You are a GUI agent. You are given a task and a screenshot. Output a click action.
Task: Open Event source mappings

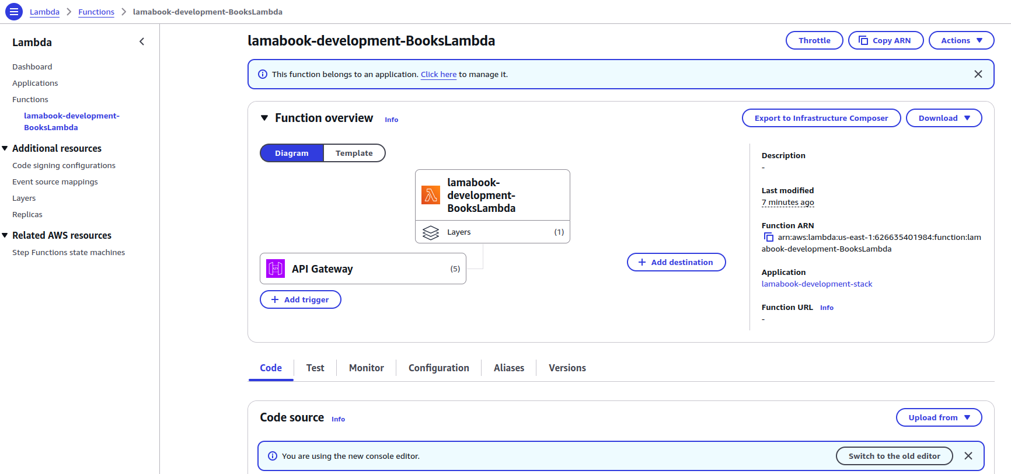(x=55, y=182)
